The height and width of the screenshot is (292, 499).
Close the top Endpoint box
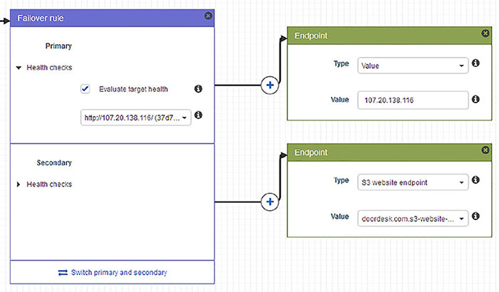[485, 33]
